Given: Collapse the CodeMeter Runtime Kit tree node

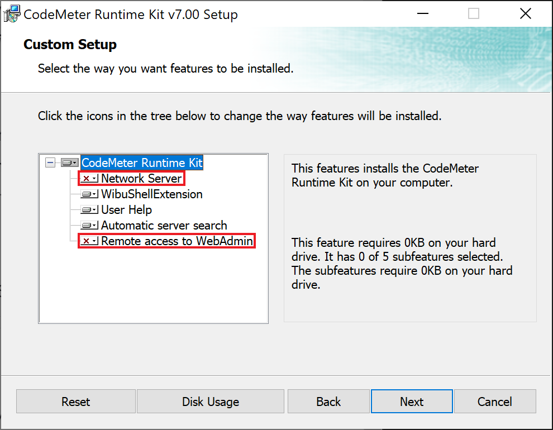Looking at the screenshot, I should 50,163.
